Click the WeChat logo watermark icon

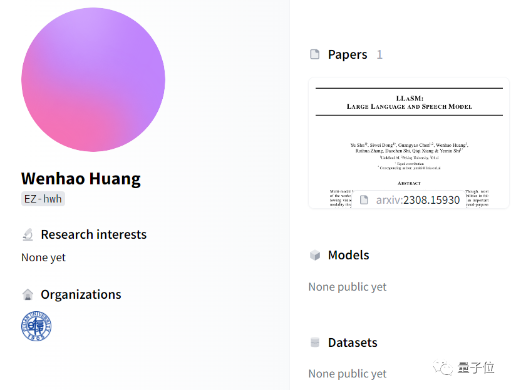[446, 368]
